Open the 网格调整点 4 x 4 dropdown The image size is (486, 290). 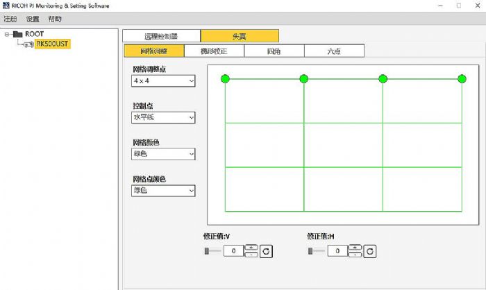pyautogui.click(x=164, y=81)
